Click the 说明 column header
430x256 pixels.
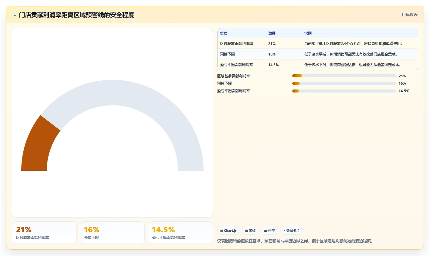pos(308,33)
